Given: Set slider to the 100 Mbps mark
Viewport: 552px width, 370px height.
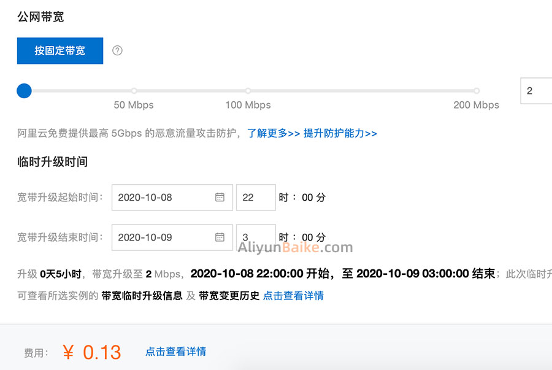Looking at the screenshot, I should pyautogui.click(x=248, y=91).
